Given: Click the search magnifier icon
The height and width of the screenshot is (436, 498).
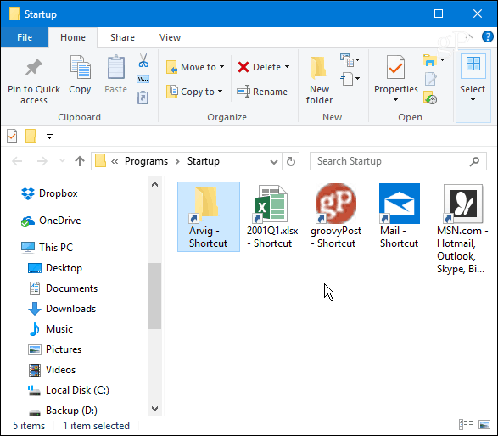Looking at the screenshot, I should tap(474, 161).
